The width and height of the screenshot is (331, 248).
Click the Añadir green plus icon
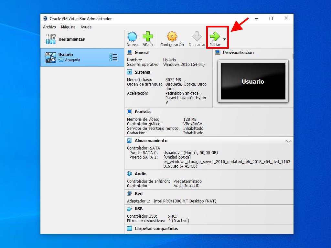pyautogui.click(x=148, y=36)
